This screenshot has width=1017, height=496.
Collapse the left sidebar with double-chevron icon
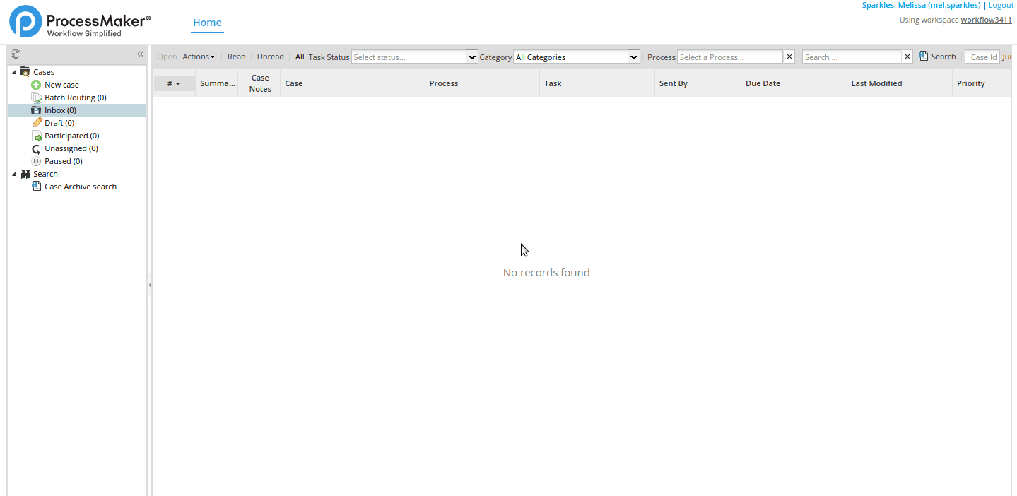click(140, 54)
